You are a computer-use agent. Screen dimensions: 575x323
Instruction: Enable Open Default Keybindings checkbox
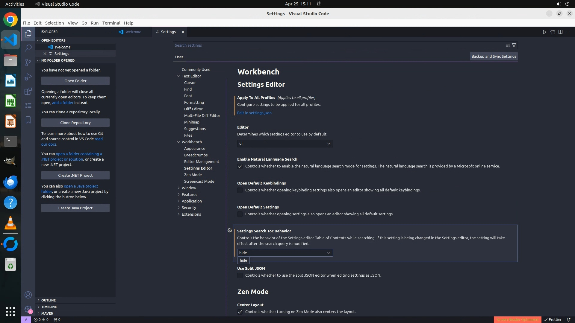[240, 190]
